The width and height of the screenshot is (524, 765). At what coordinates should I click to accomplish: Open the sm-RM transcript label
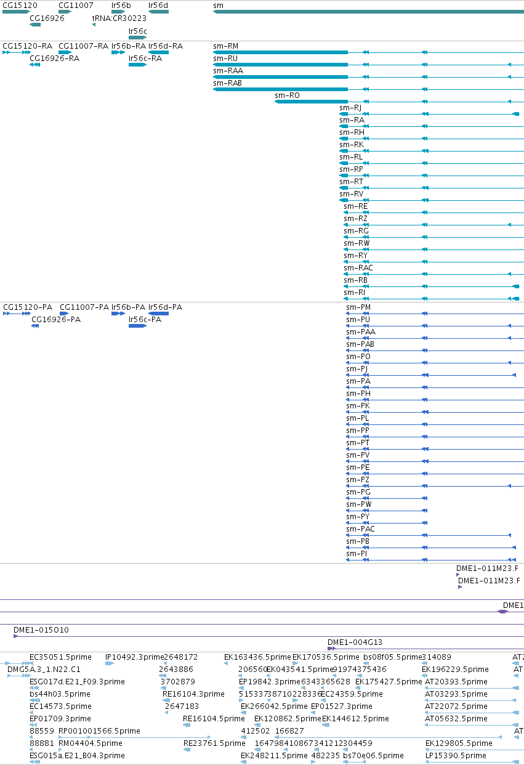coord(225,46)
